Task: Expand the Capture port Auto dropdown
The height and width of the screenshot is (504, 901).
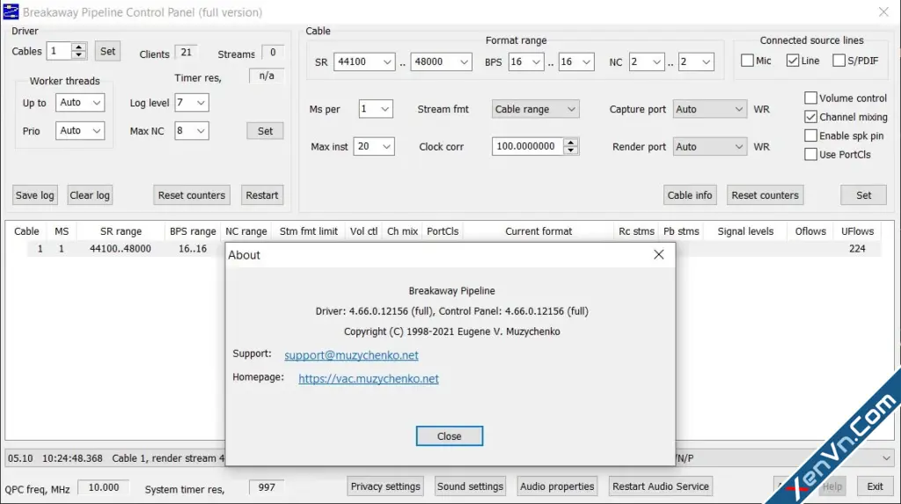Action: pyautogui.click(x=709, y=109)
